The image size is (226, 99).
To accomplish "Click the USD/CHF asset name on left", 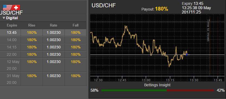I will [x=11, y=13].
